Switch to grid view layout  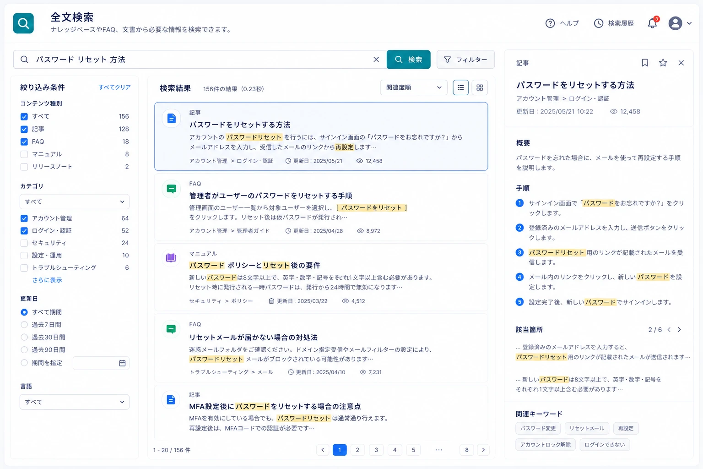click(480, 87)
